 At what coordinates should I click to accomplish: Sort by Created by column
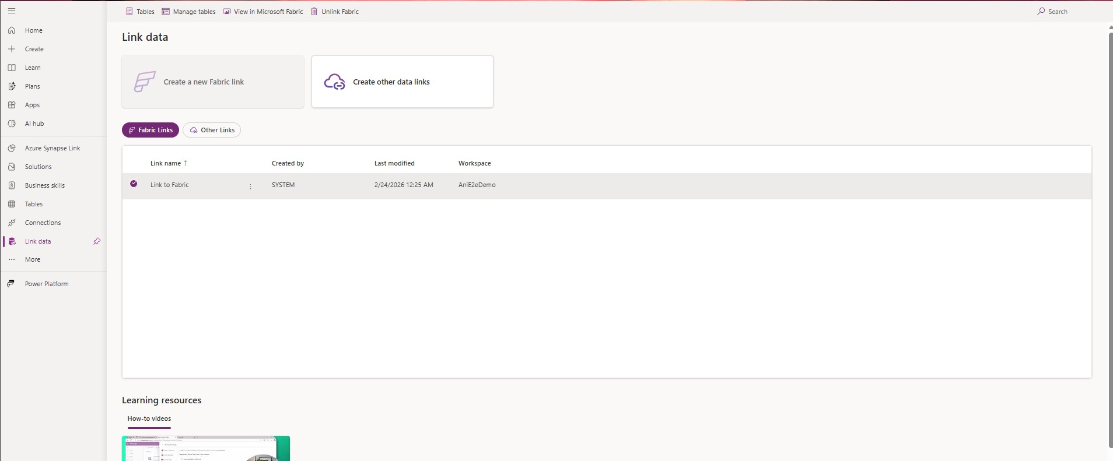coord(288,163)
